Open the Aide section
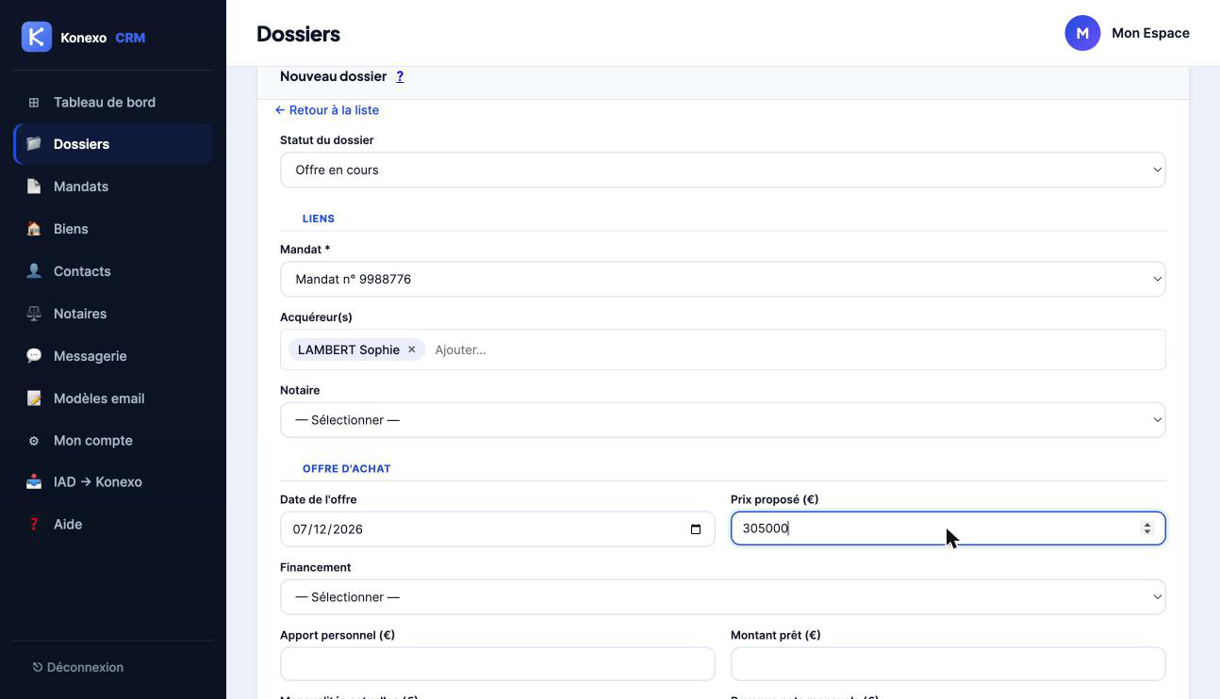 113,524
